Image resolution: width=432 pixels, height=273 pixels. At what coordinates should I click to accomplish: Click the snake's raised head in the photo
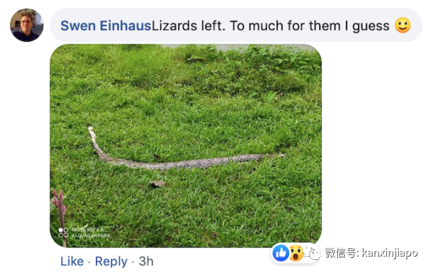point(91,130)
